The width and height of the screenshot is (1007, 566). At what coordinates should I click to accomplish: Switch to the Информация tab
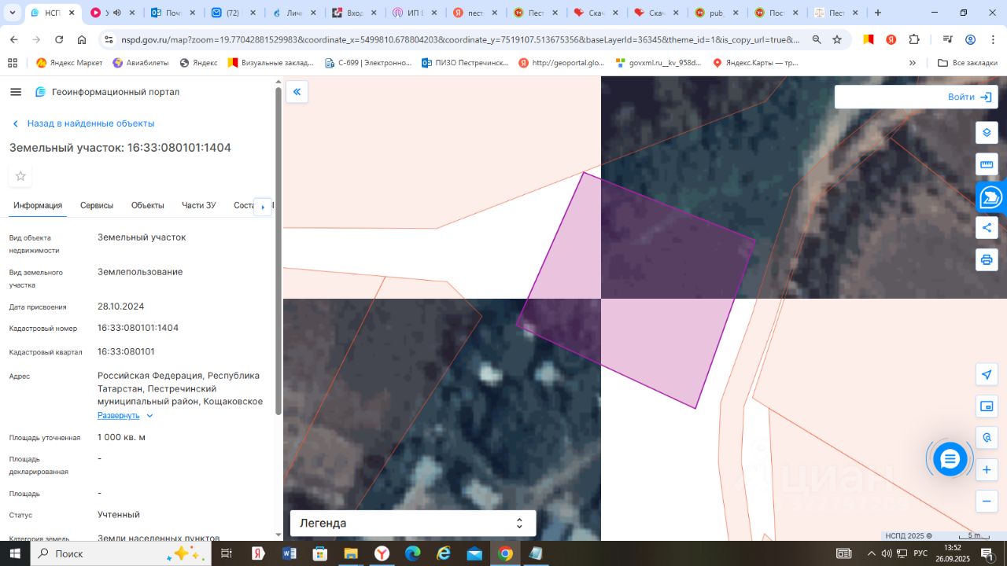[38, 205]
